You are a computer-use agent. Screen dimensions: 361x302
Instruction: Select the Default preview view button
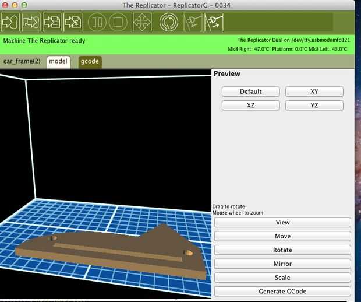[x=251, y=92]
